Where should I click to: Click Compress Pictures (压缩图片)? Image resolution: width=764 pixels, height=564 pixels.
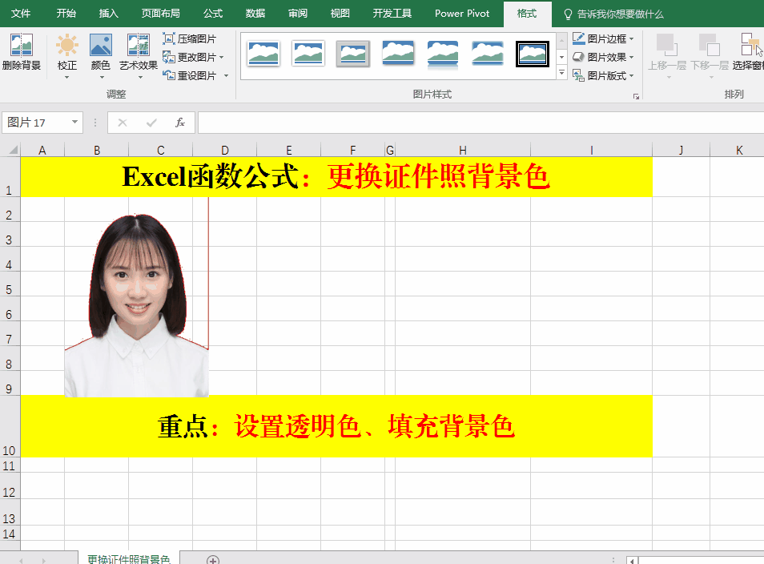(x=189, y=38)
